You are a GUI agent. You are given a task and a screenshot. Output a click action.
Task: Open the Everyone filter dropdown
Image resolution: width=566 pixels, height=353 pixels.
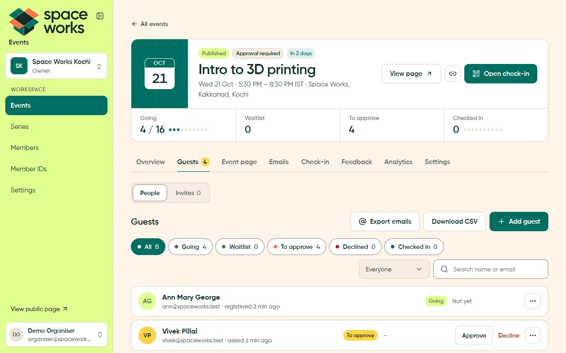click(394, 269)
